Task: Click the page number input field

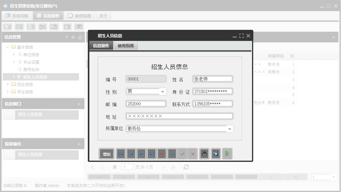Action: pyautogui.click(x=127, y=167)
